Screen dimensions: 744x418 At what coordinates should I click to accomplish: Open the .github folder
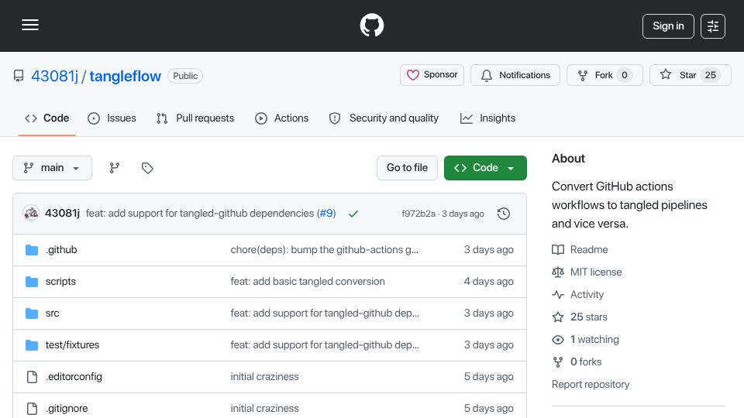pyautogui.click(x=61, y=250)
